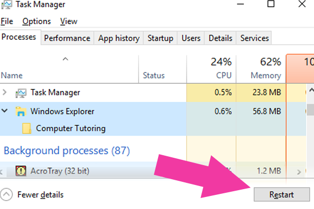Click the Fewer details circle arrow icon
Screen dimensions: 314x209
pos(6,194)
